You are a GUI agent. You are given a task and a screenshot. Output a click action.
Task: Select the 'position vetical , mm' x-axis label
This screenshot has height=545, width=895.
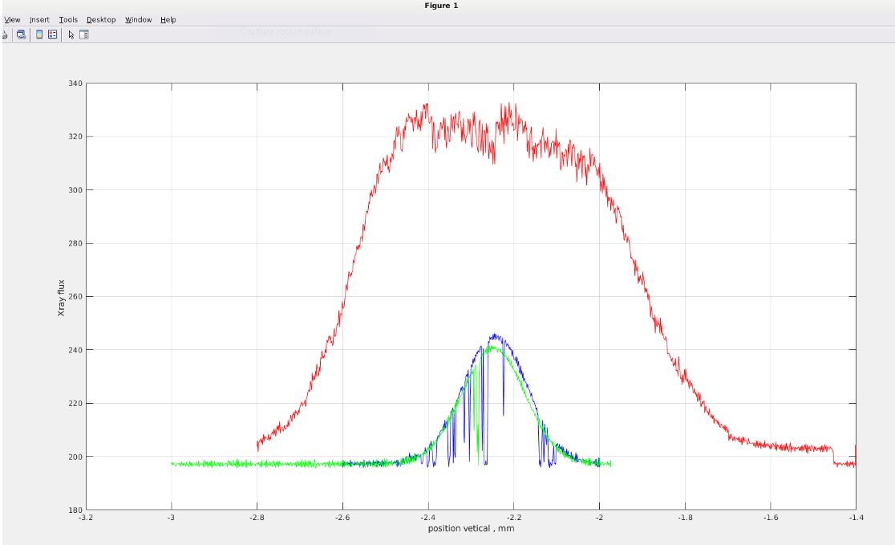(471, 527)
